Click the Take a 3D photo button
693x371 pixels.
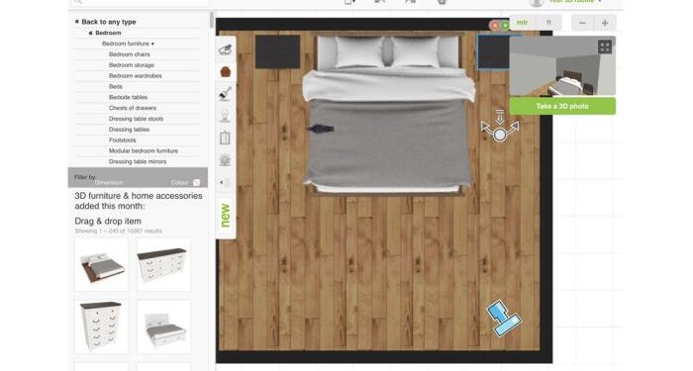pos(562,107)
